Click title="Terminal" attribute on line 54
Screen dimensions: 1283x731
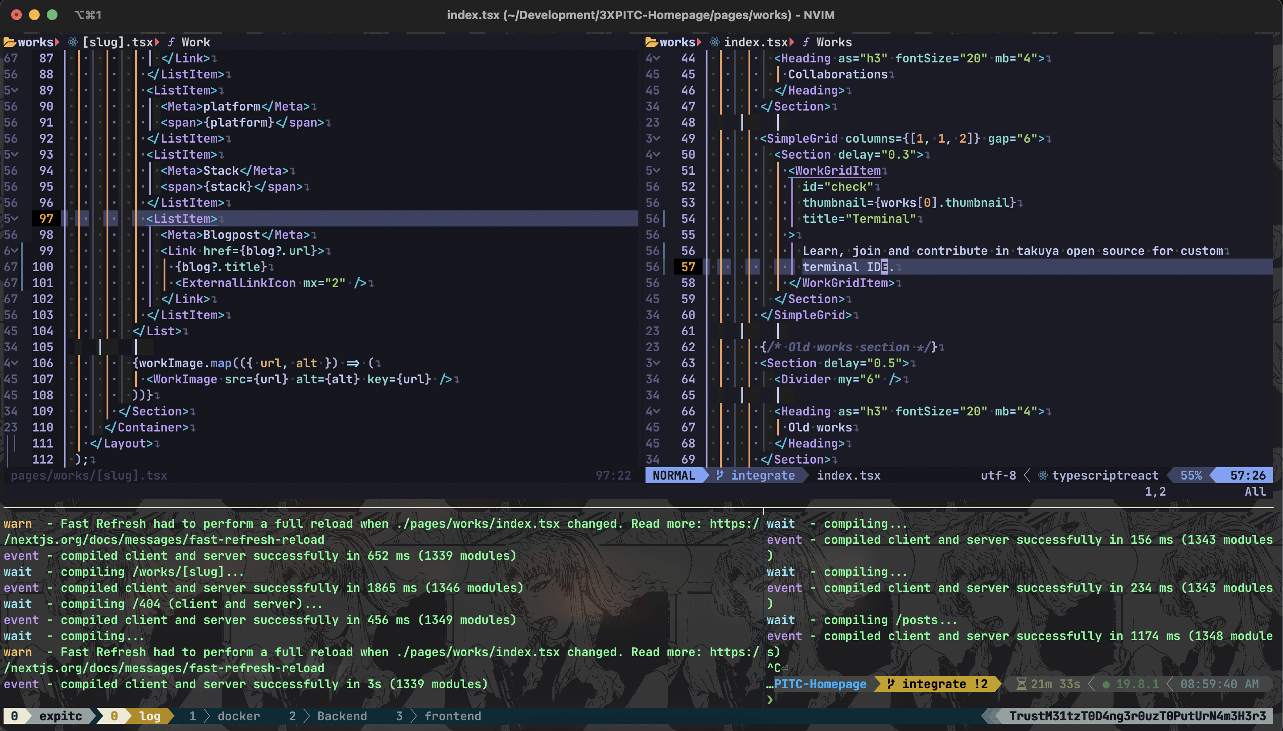859,219
